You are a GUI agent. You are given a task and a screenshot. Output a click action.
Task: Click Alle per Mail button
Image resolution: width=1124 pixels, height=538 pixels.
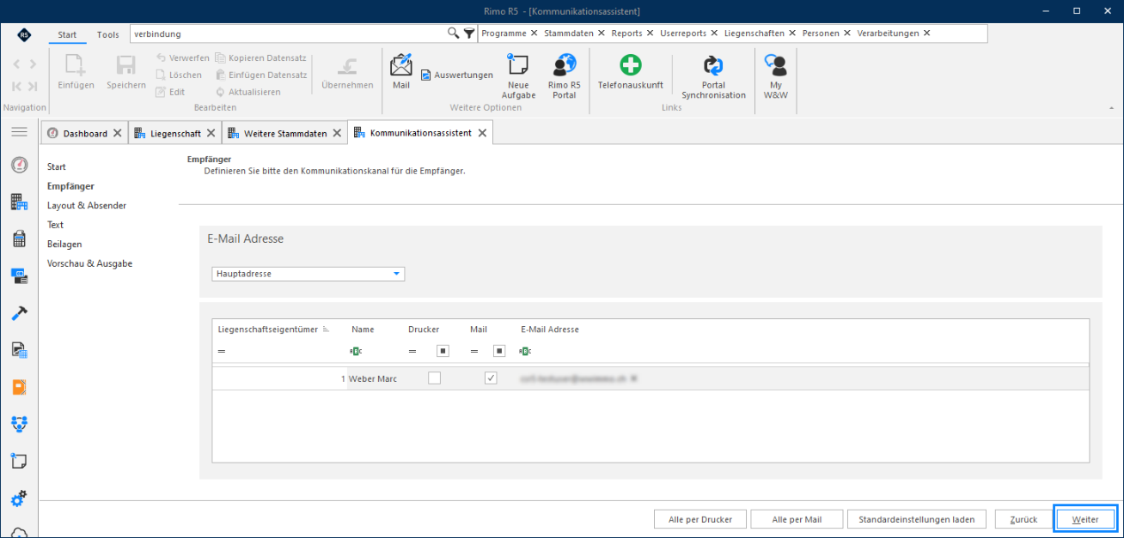[797, 519]
